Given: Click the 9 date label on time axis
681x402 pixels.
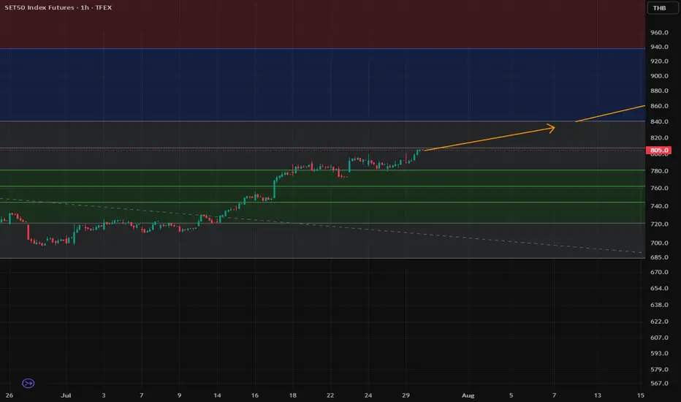Looking at the screenshot, I should click(x=179, y=395).
